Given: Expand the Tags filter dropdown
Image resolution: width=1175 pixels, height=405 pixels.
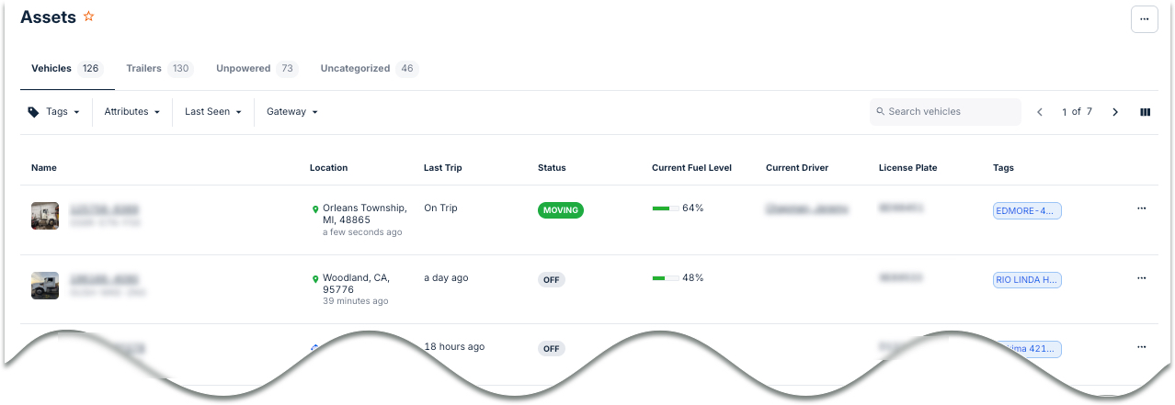Looking at the screenshot, I should point(54,112).
